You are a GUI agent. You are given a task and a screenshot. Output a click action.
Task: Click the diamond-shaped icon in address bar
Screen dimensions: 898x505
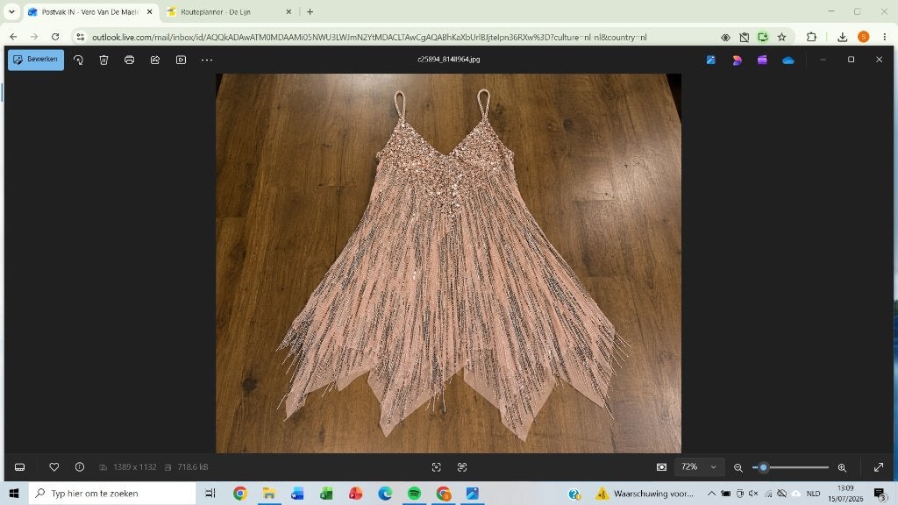pyautogui.click(x=725, y=37)
